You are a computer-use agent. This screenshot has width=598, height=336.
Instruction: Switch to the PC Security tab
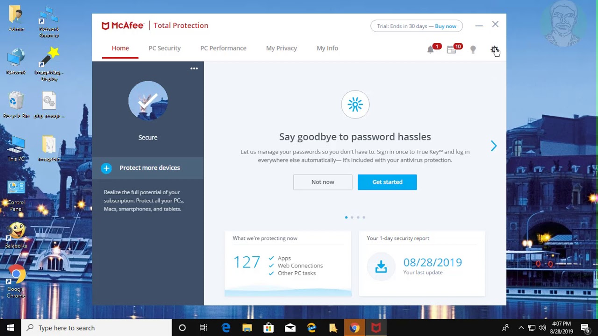tap(164, 48)
